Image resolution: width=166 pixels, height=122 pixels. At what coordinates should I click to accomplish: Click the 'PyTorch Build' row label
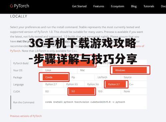tap(21, 63)
